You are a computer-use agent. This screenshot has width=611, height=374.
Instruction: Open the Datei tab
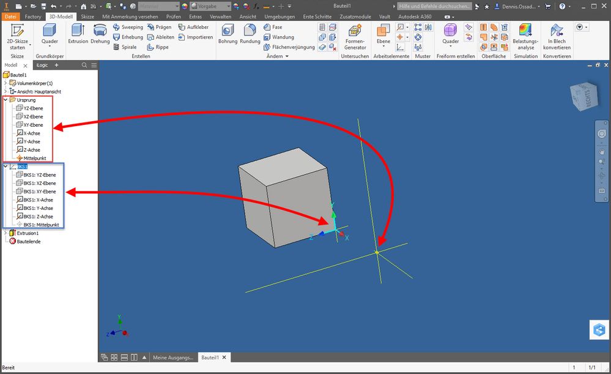[10, 17]
